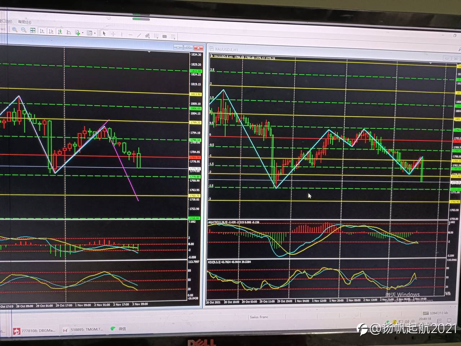
Task: Zoom in on the chart with the magnifier plus icon
Action: [x=15, y=30]
